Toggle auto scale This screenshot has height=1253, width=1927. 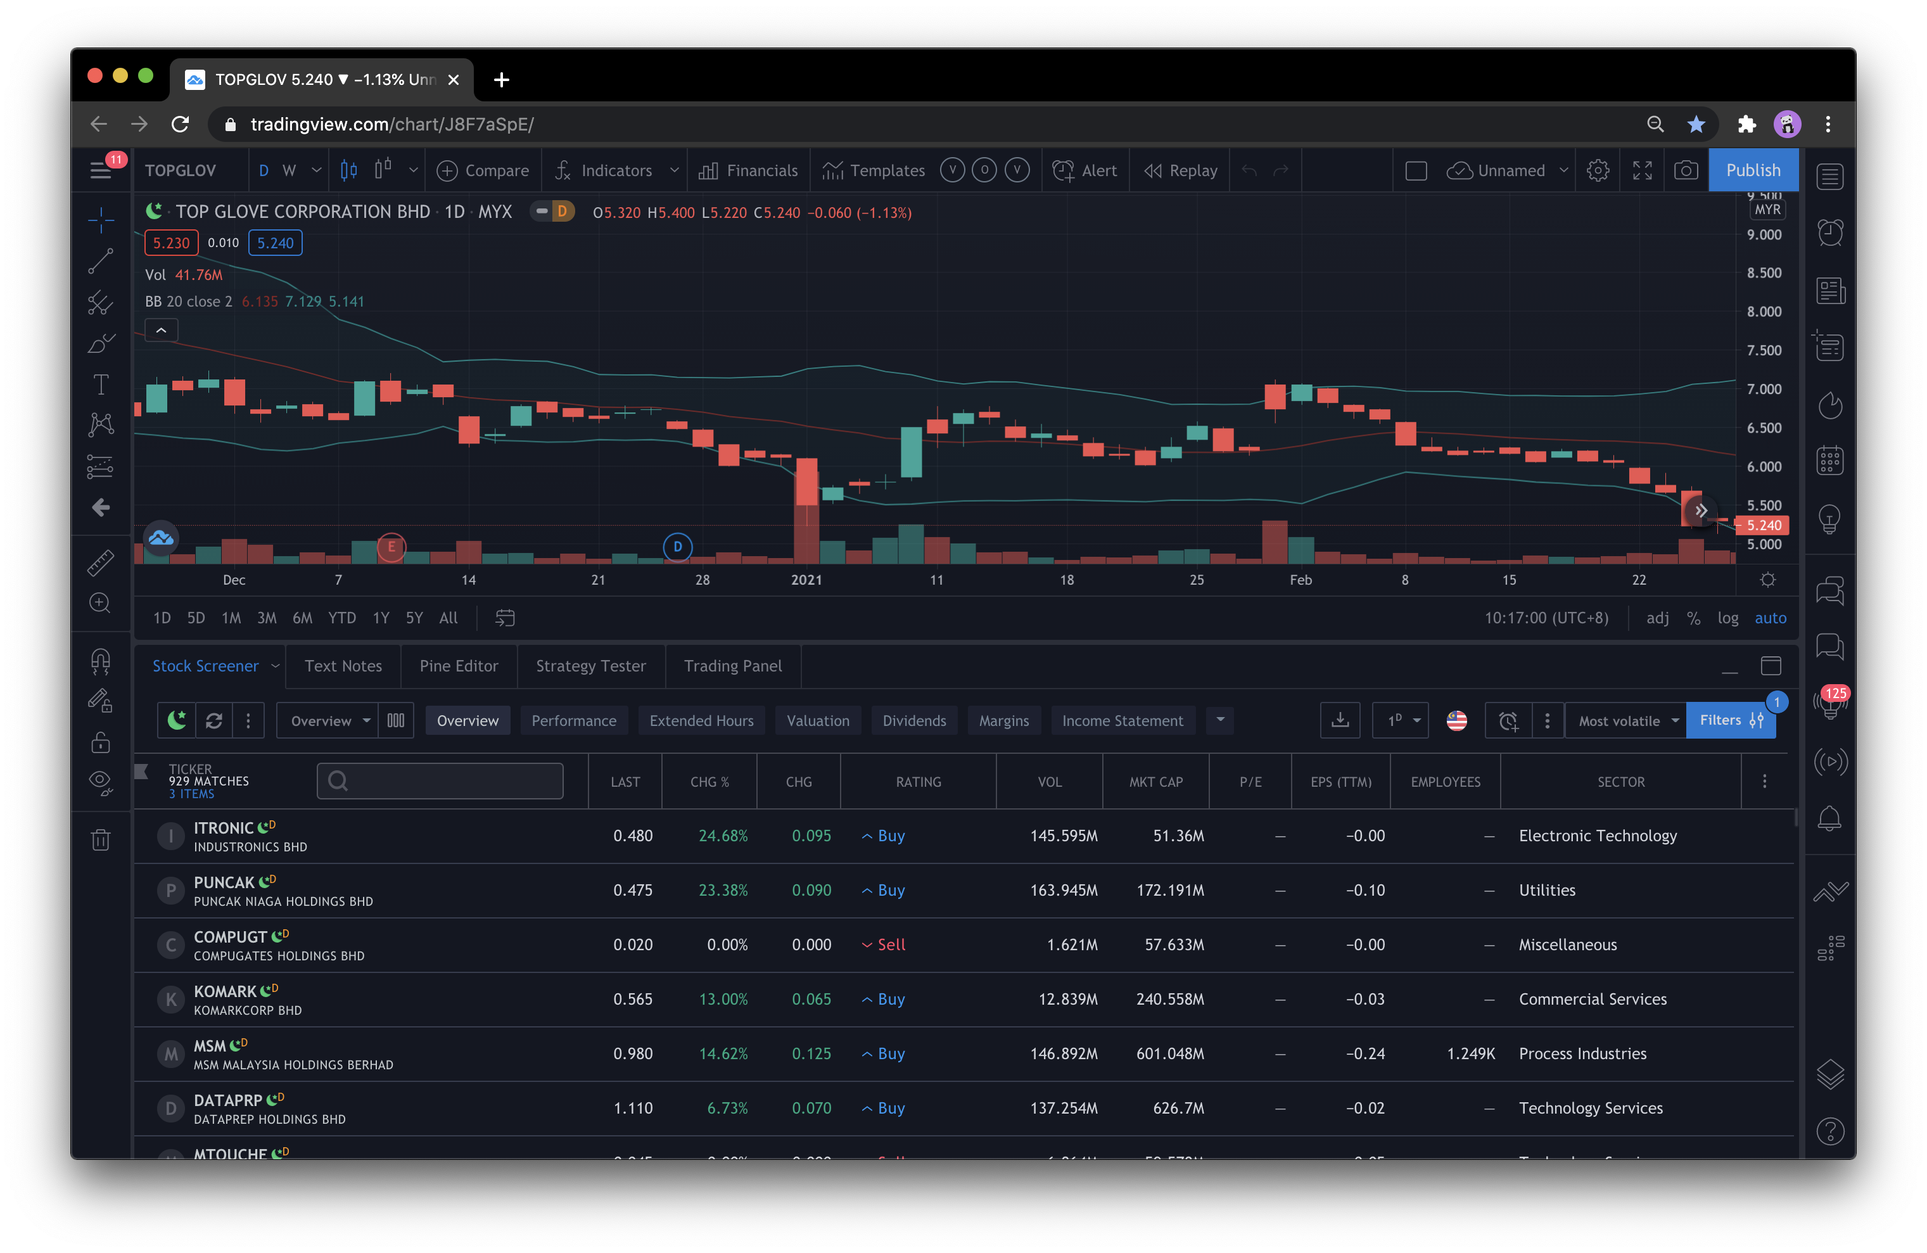click(x=1770, y=618)
